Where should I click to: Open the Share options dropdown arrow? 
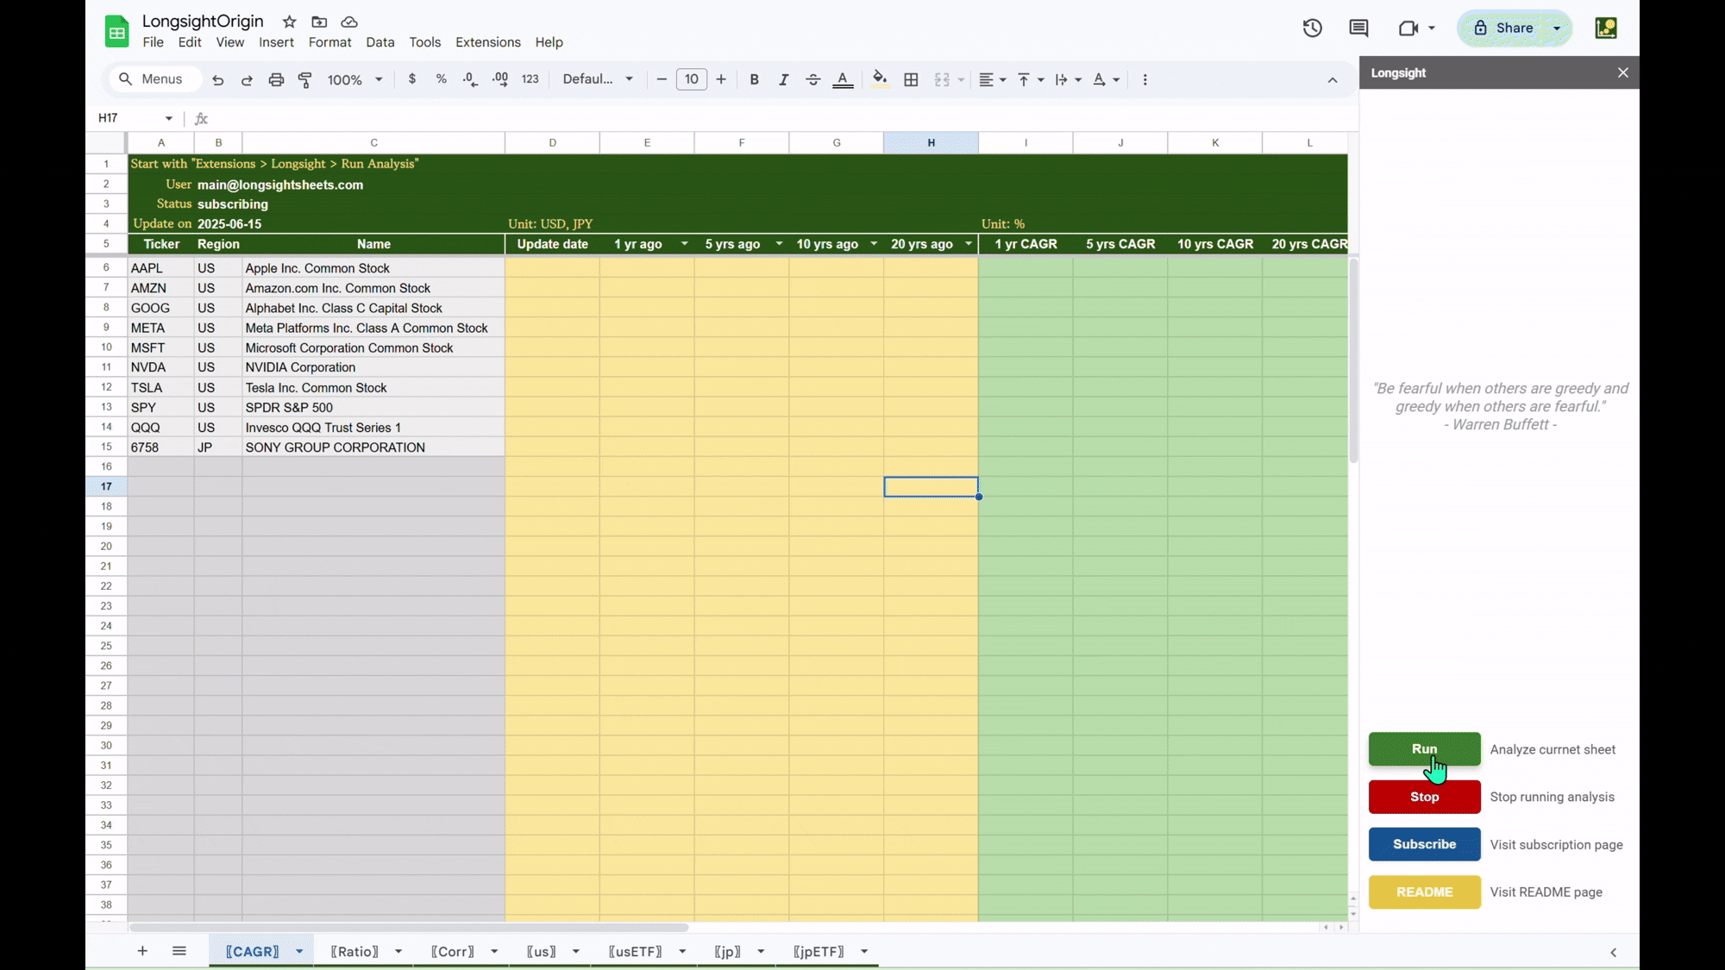pyautogui.click(x=1557, y=28)
